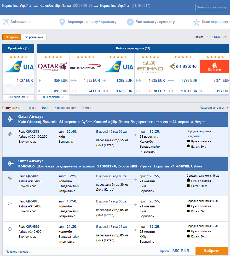Viewport: 230px width, 256px height.
Task: Switch currency to UAH
Action: click(x=224, y=37)
